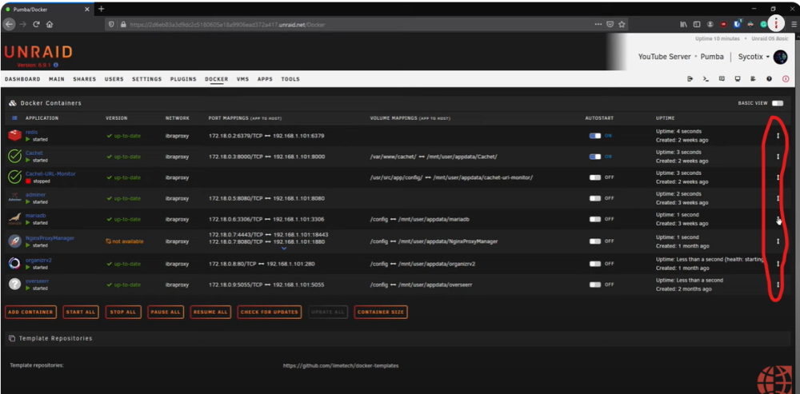Go to the Main menu
The height and width of the screenshot is (394, 800).
pos(57,79)
